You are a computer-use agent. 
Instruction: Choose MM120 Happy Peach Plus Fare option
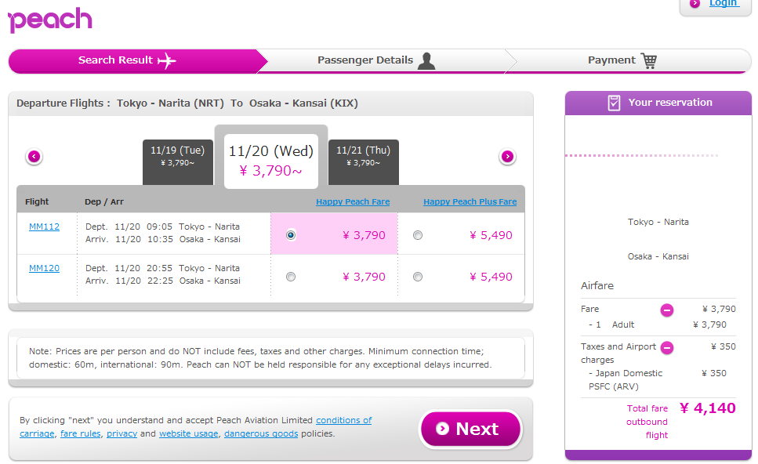click(x=417, y=277)
